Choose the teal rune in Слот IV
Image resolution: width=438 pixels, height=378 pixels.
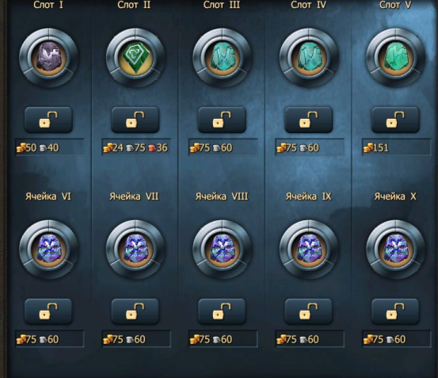(309, 58)
